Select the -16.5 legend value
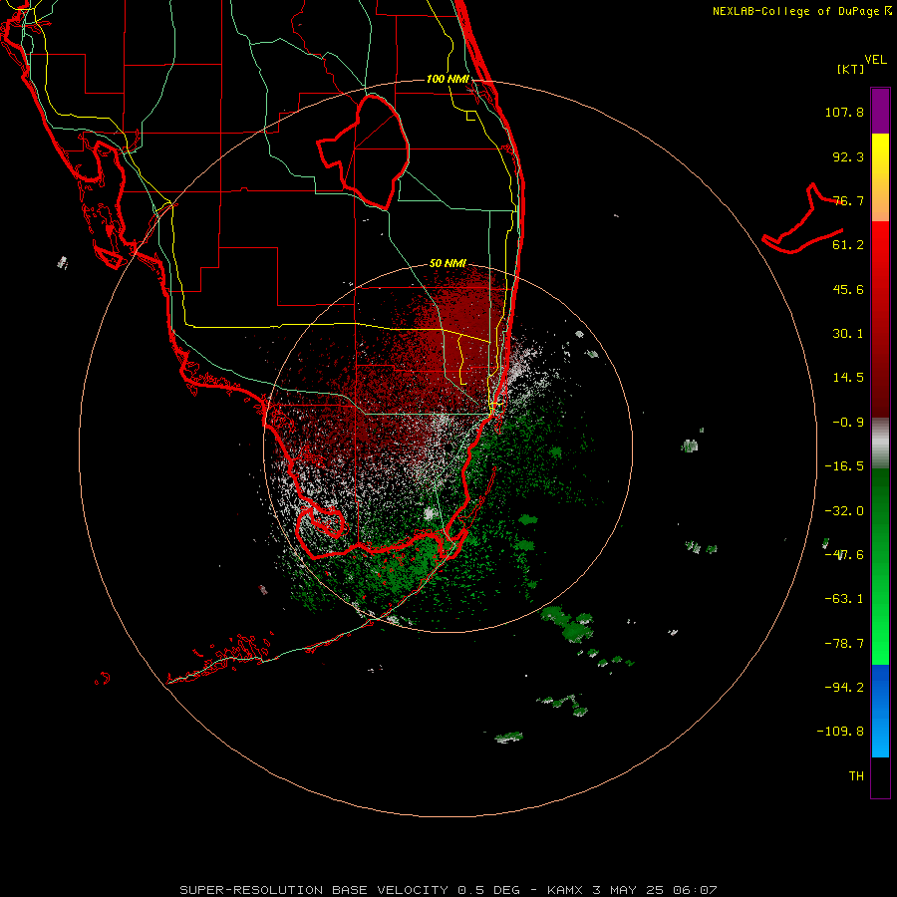Viewport: 897px width, 897px height. click(x=844, y=466)
